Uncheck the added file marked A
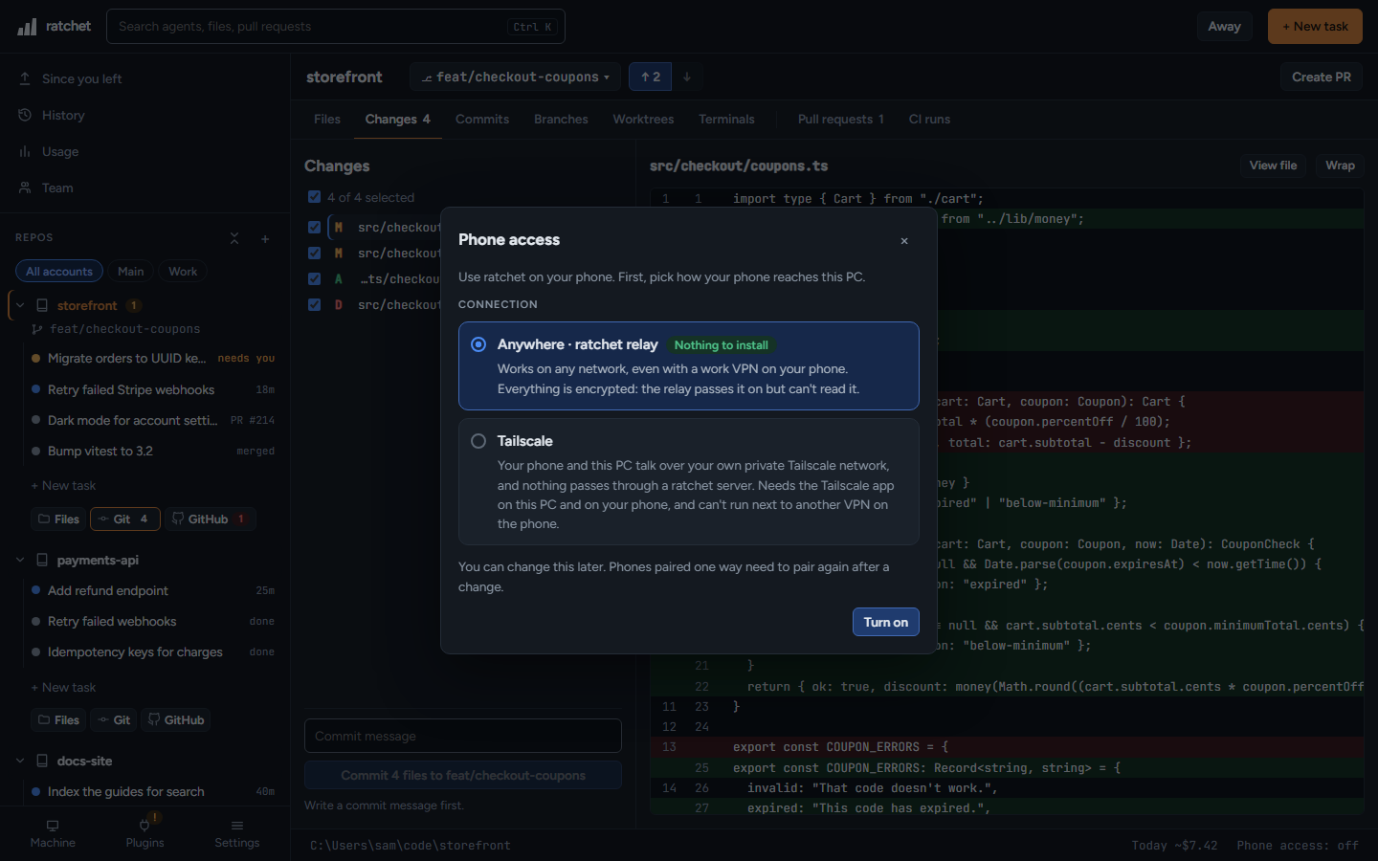The width and height of the screenshot is (1378, 861). point(314,279)
